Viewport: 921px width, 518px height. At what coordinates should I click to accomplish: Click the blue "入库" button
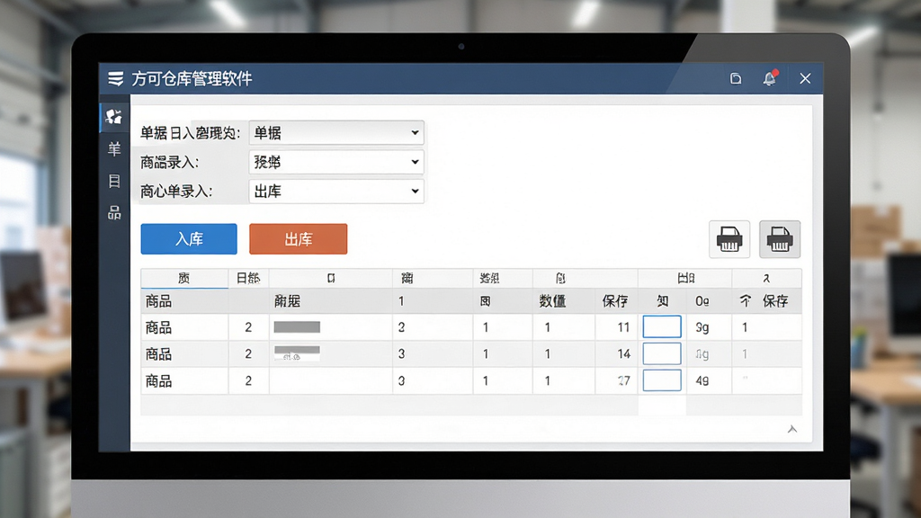pos(189,239)
